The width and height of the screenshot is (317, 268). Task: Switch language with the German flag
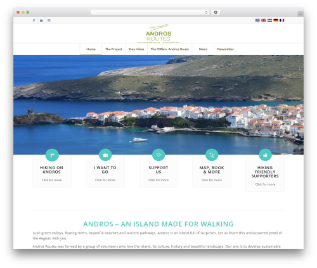[x=276, y=20]
